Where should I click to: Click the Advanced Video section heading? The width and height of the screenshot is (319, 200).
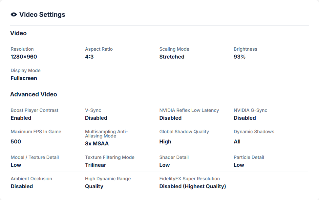(33, 94)
